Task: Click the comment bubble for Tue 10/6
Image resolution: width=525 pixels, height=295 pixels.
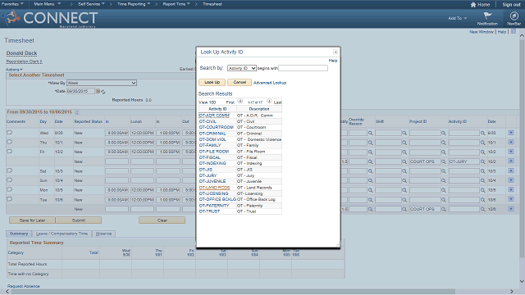Action: tap(9, 199)
